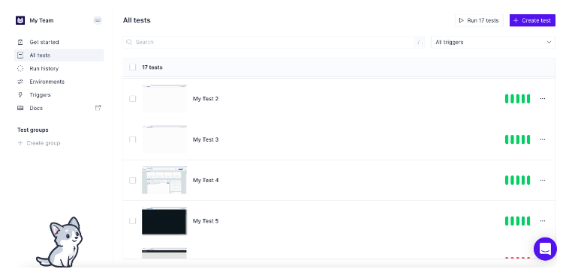Click the Create test button

click(x=532, y=20)
